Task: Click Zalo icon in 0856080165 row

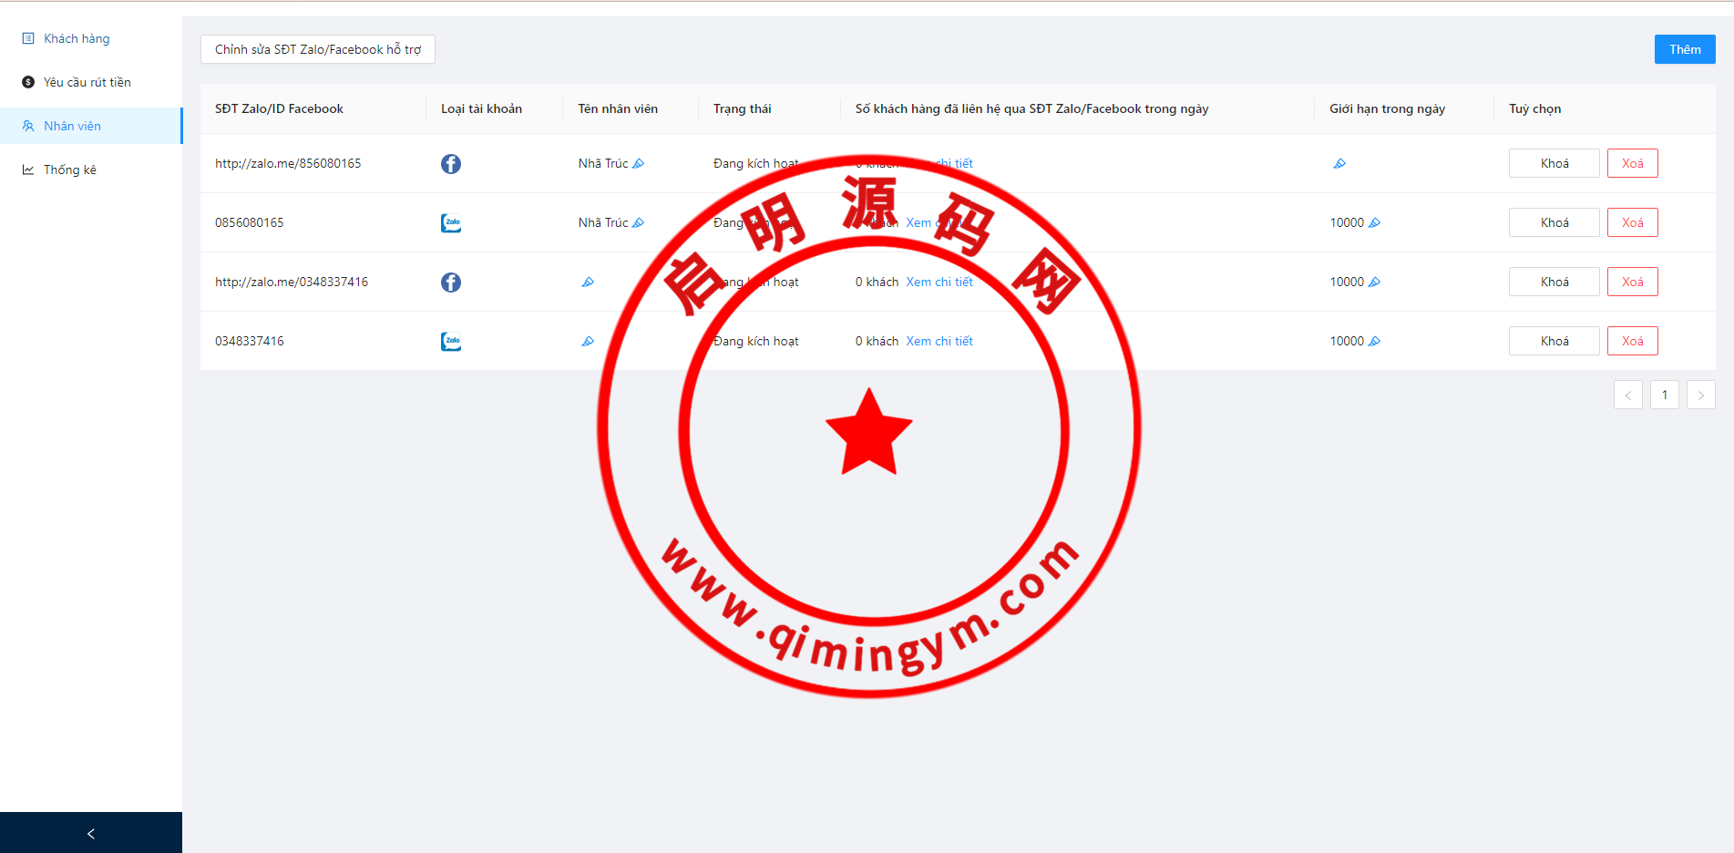Action: pyautogui.click(x=451, y=223)
